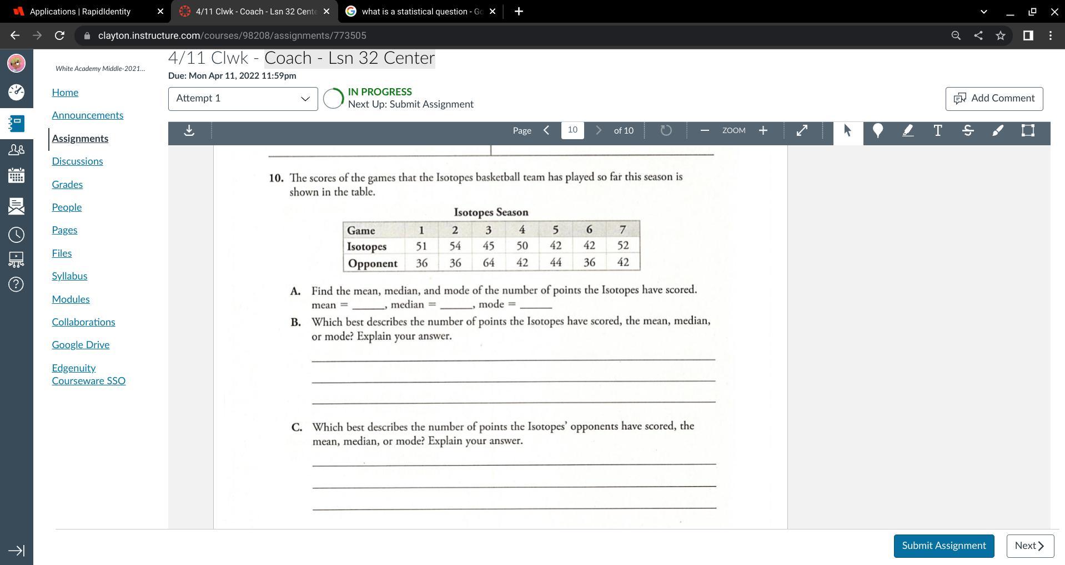Open the Inbox envelope sidebar icon
This screenshot has width=1065, height=565.
tap(16, 206)
